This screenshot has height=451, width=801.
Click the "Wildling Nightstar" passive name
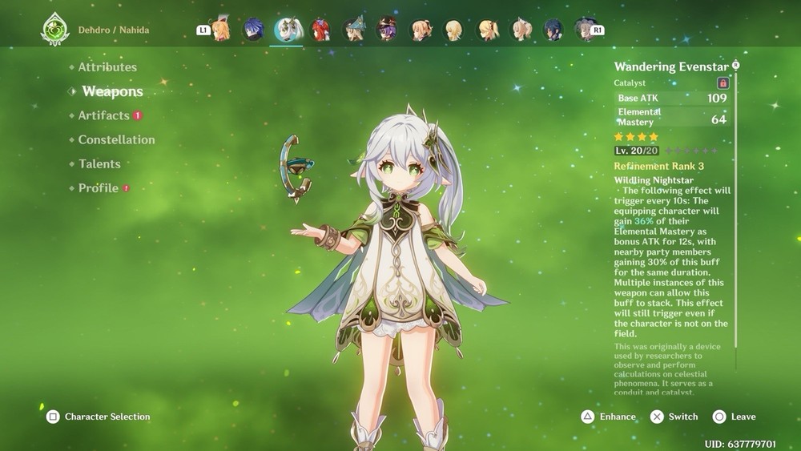[654, 180]
